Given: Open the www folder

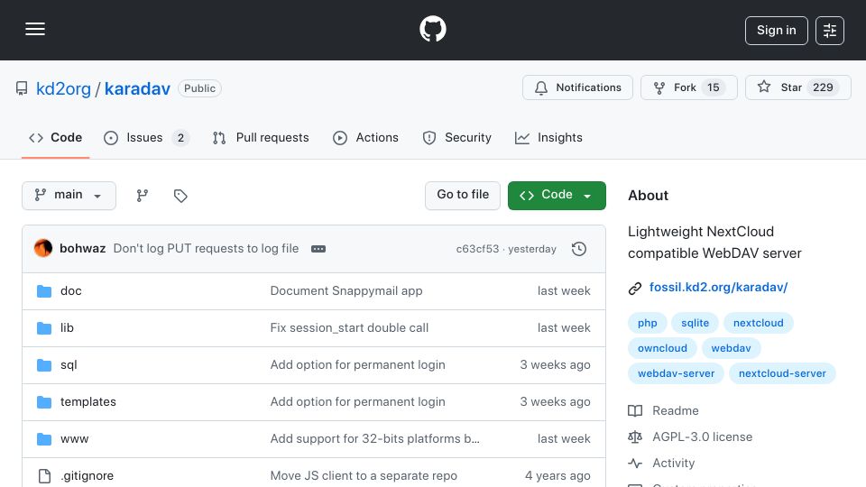Looking at the screenshot, I should (74, 439).
